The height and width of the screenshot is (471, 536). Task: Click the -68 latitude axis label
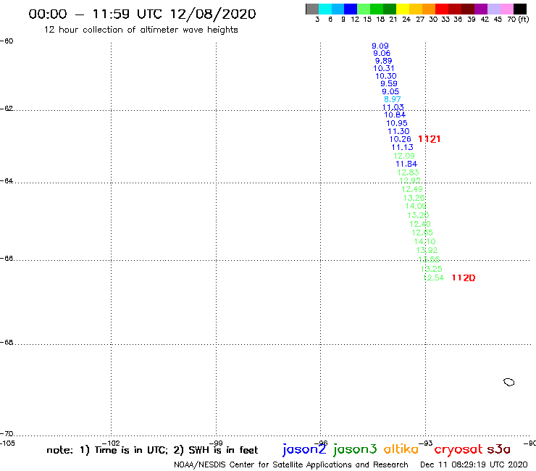pyautogui.click(x=7, y=343)
